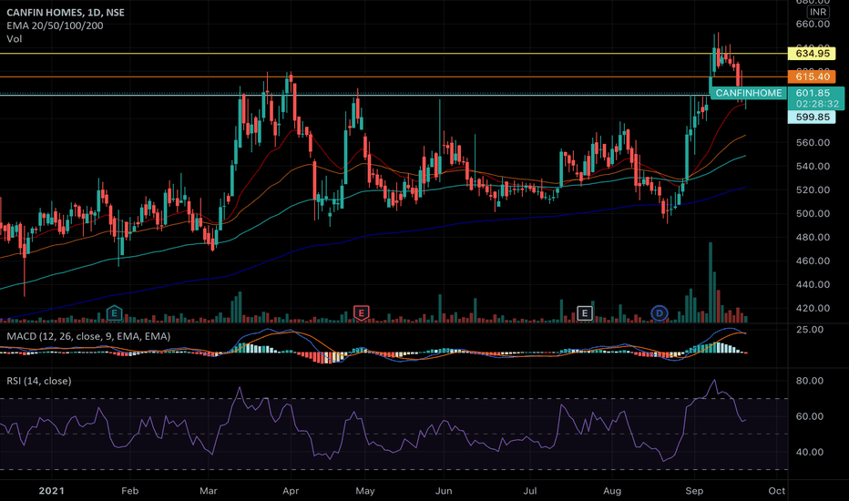Click the orange 615.40 price label
Screen dimensions: 849x501
click(x=812, y=77)
